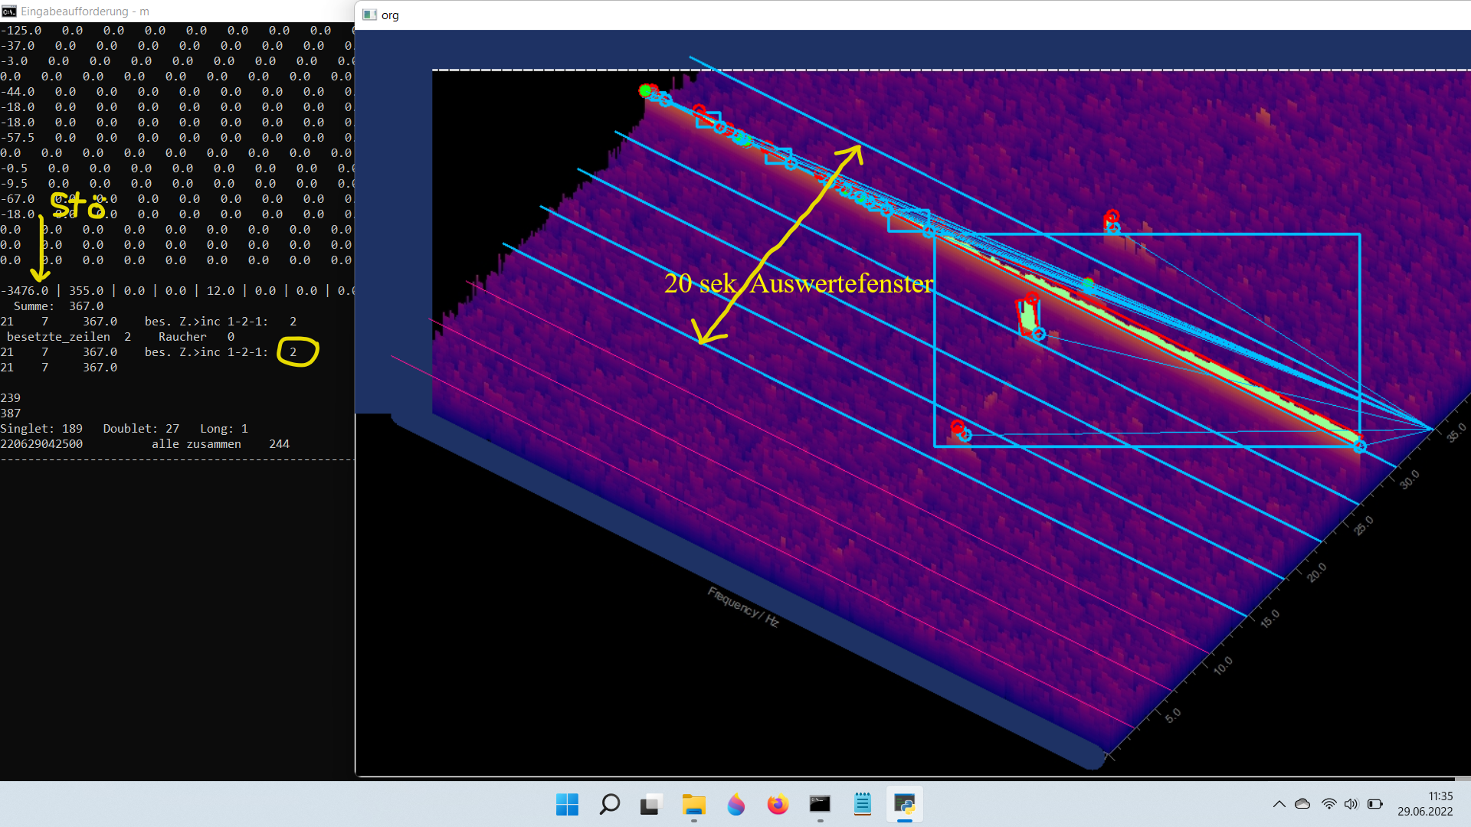Click the '-3476.0' value in the console

pyautogui.click(x=25, y=291)
